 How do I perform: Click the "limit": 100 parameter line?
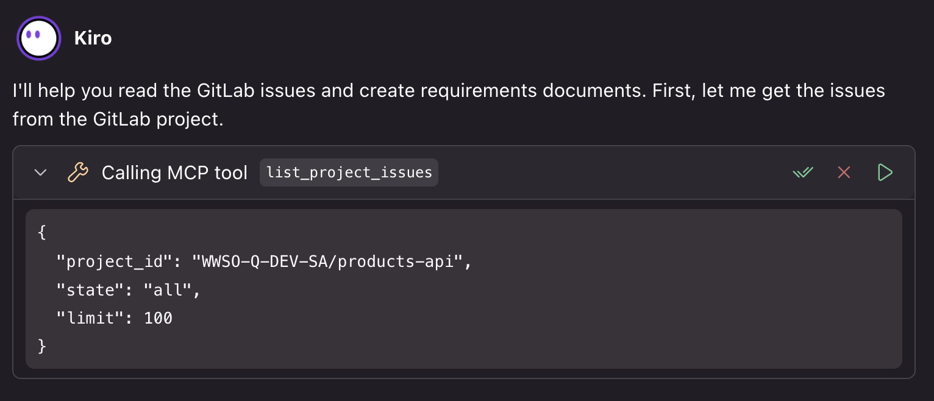tap(115, 318)
